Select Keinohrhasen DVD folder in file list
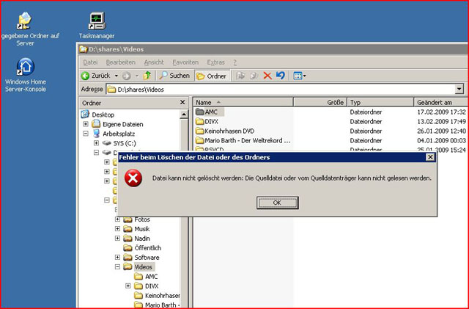 [225, 131]
